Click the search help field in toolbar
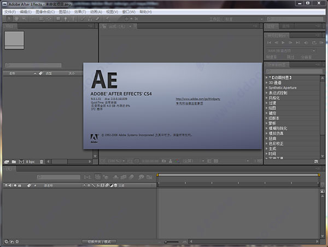 pyautogui.click(x=295, y=19)
